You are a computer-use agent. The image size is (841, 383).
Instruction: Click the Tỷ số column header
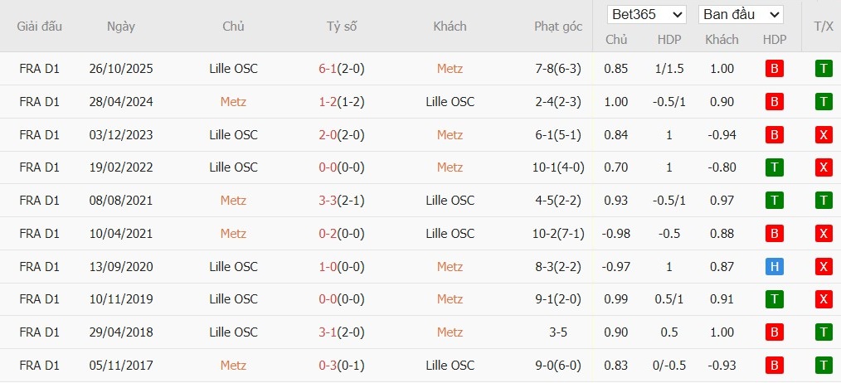coord(342,27)
